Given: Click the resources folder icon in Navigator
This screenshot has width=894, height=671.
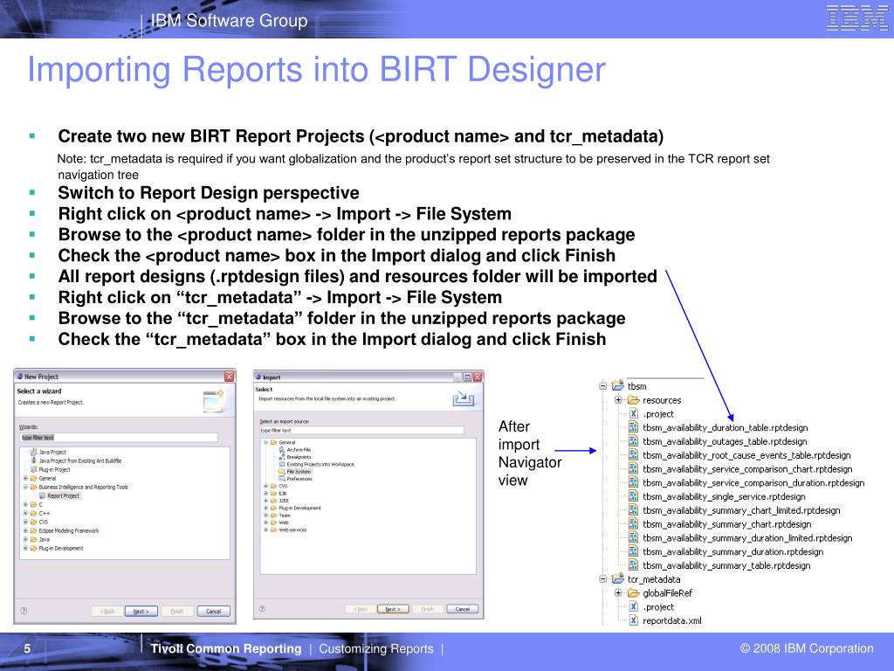Looking at the screenshot, I should 633,400.
